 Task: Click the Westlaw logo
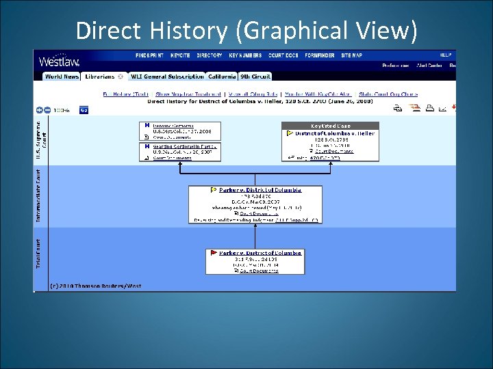click(59, 60)
